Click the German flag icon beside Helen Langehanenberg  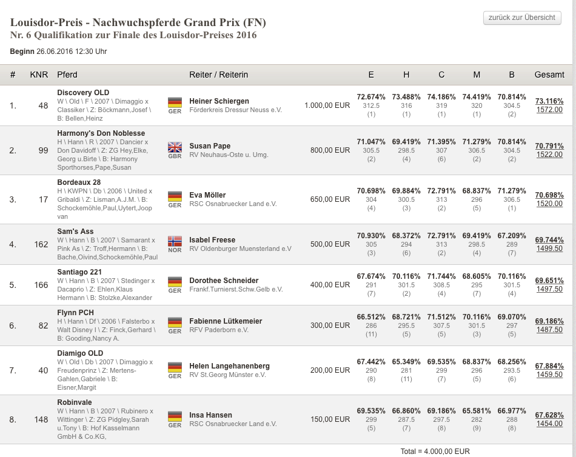[175, 367]
